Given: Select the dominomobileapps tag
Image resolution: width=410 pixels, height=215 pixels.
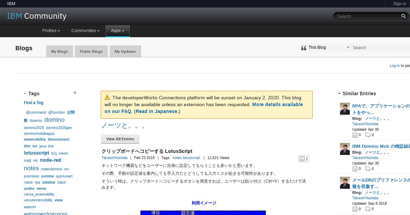Looking at the screenshot, I should (x=39, y=133).
